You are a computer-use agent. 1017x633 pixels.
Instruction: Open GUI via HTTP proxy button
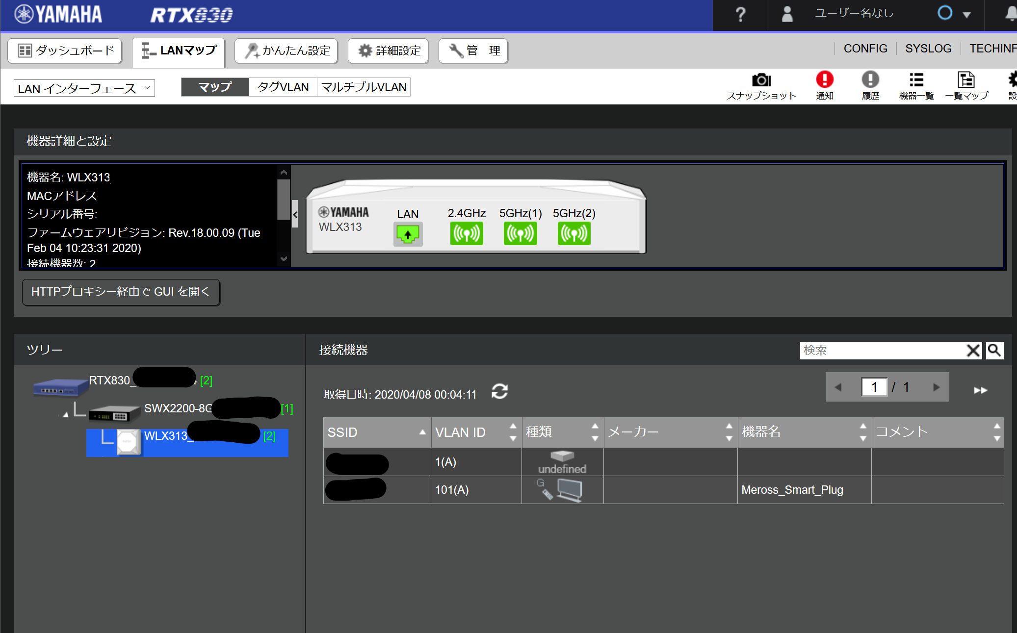pyautogui.click(x=121, y=292)
